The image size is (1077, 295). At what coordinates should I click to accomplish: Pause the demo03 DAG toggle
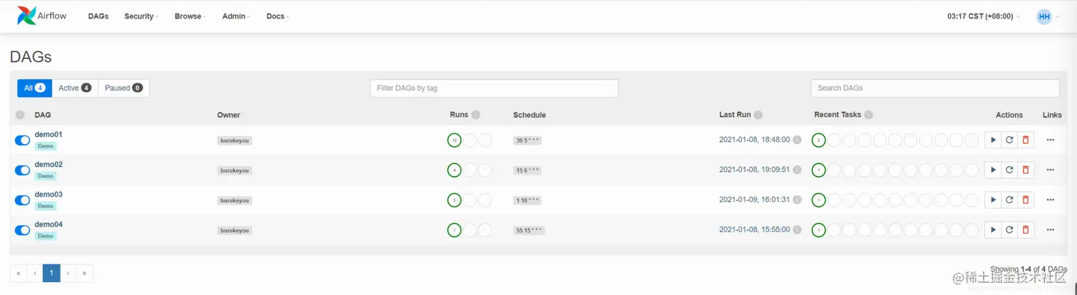click(22, 200)
